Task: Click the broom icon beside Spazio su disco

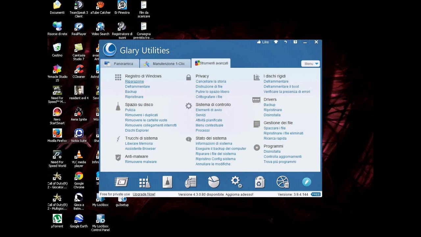Action: click(x=118, y=106)
